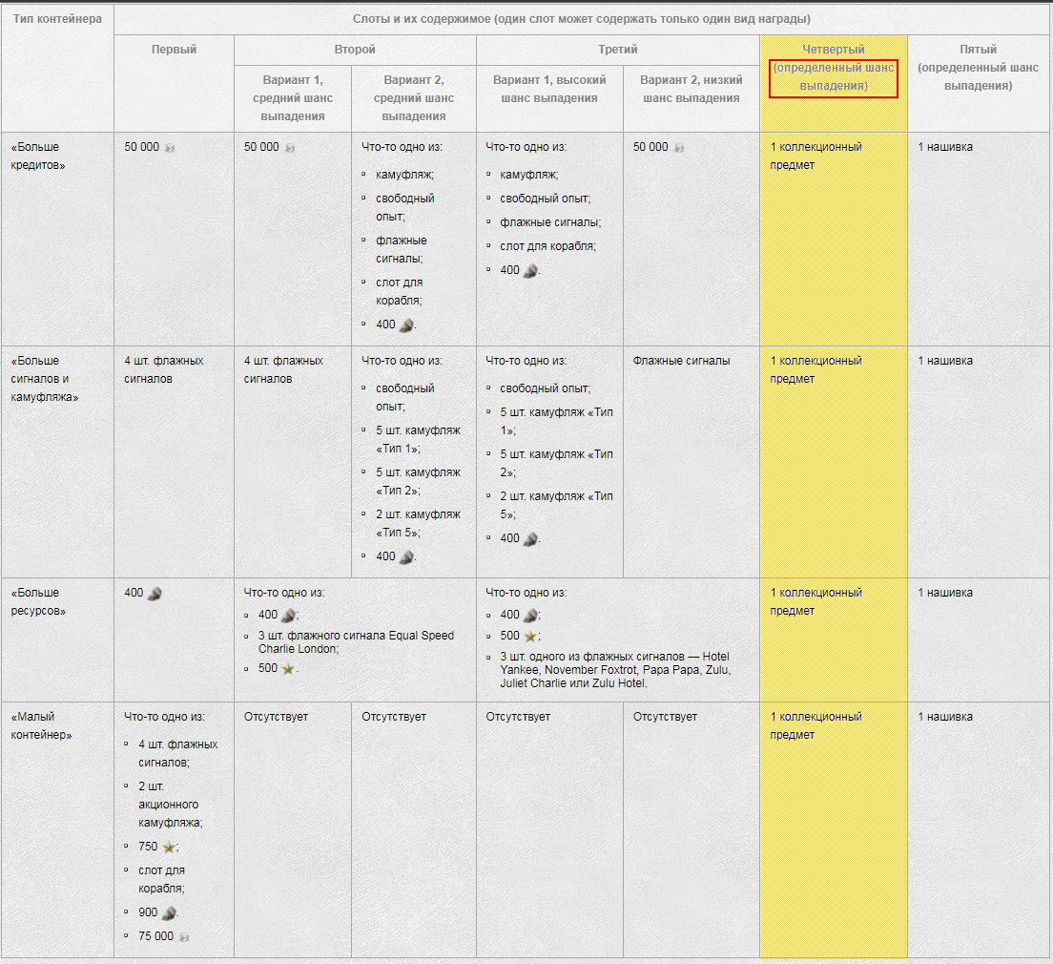Image resolution: width=1053 pixels, height=964 pixels.
Task: Click the «Пятый» column header
Action: (979, 50)
